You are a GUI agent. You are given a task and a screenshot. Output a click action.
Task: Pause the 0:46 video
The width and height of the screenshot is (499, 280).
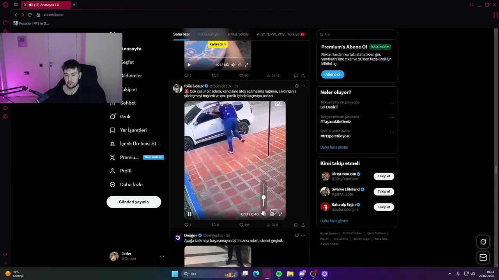pos(189,214)
